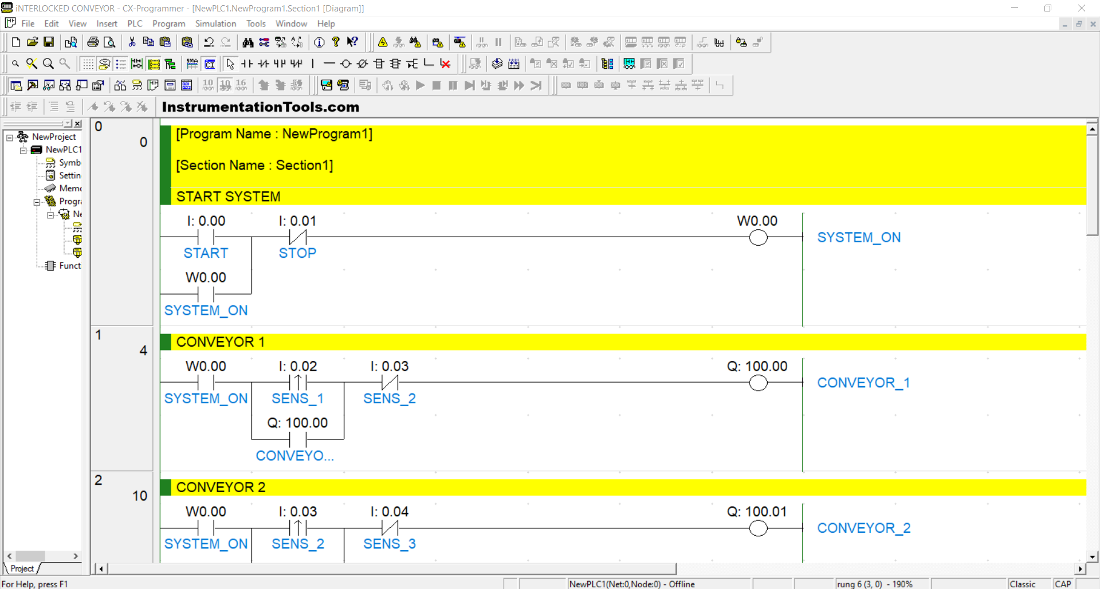Toggle the show rung comments button

[154, 64]
